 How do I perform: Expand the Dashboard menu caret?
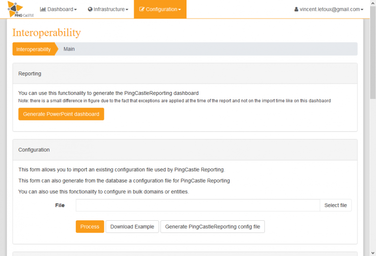75,10
